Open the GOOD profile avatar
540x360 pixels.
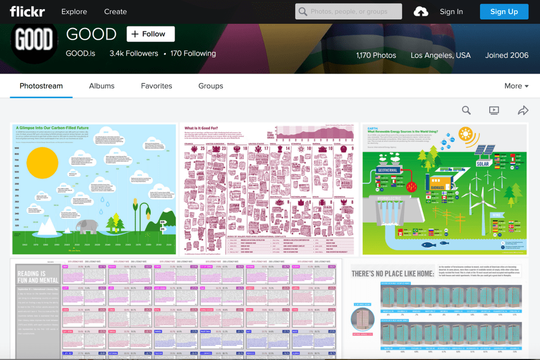click(x=34, y=42)
